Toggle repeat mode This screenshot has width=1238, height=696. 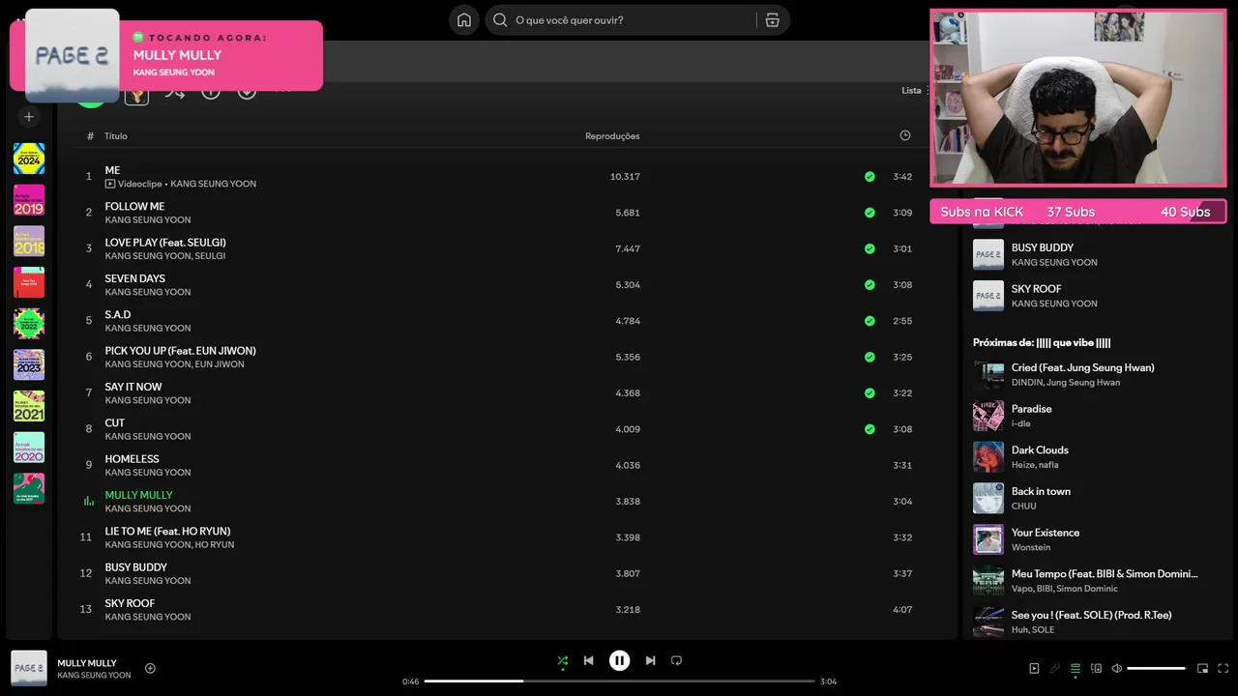(676, 661)
